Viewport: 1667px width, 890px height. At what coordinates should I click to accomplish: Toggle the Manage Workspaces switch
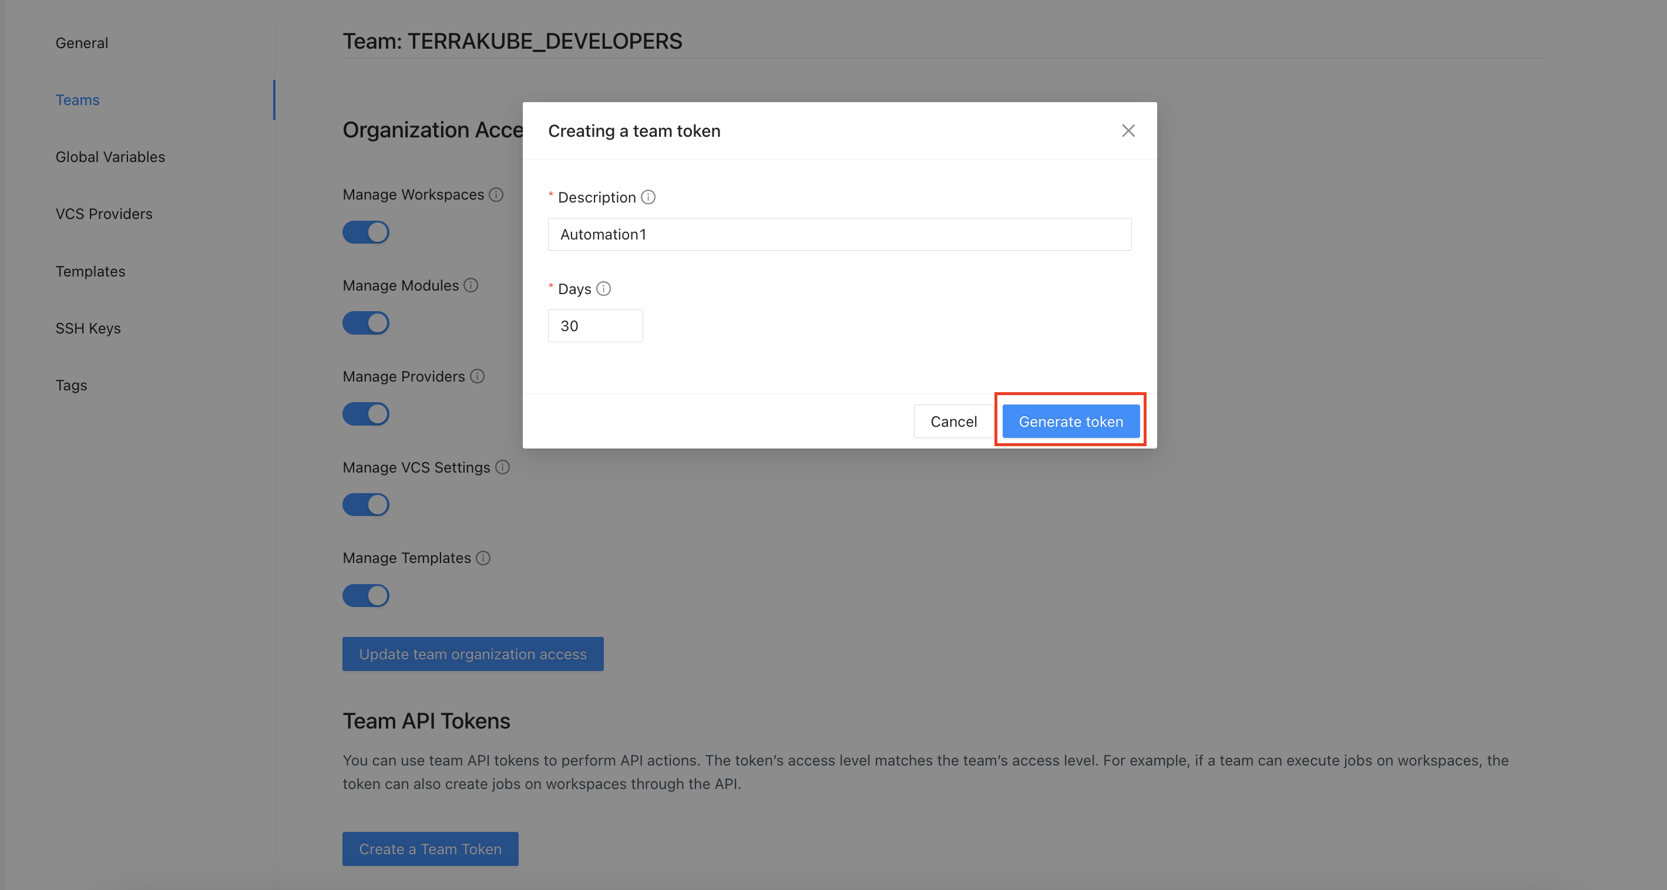[x=365, y=232]
